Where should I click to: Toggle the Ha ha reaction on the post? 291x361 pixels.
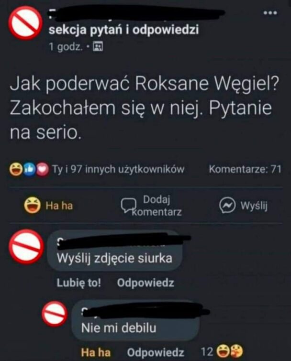49,206
